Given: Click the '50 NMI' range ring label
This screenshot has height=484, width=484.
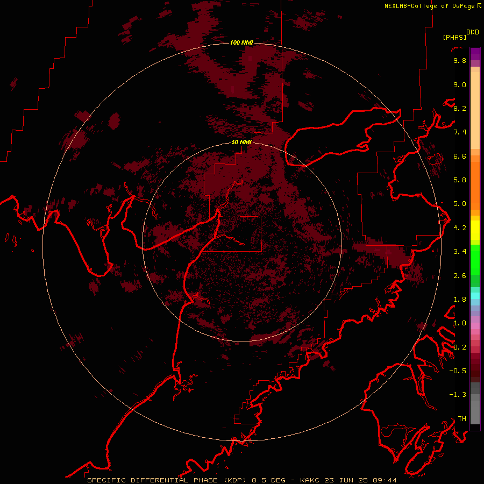Looking at the screenshot, I should pos(241,142).
